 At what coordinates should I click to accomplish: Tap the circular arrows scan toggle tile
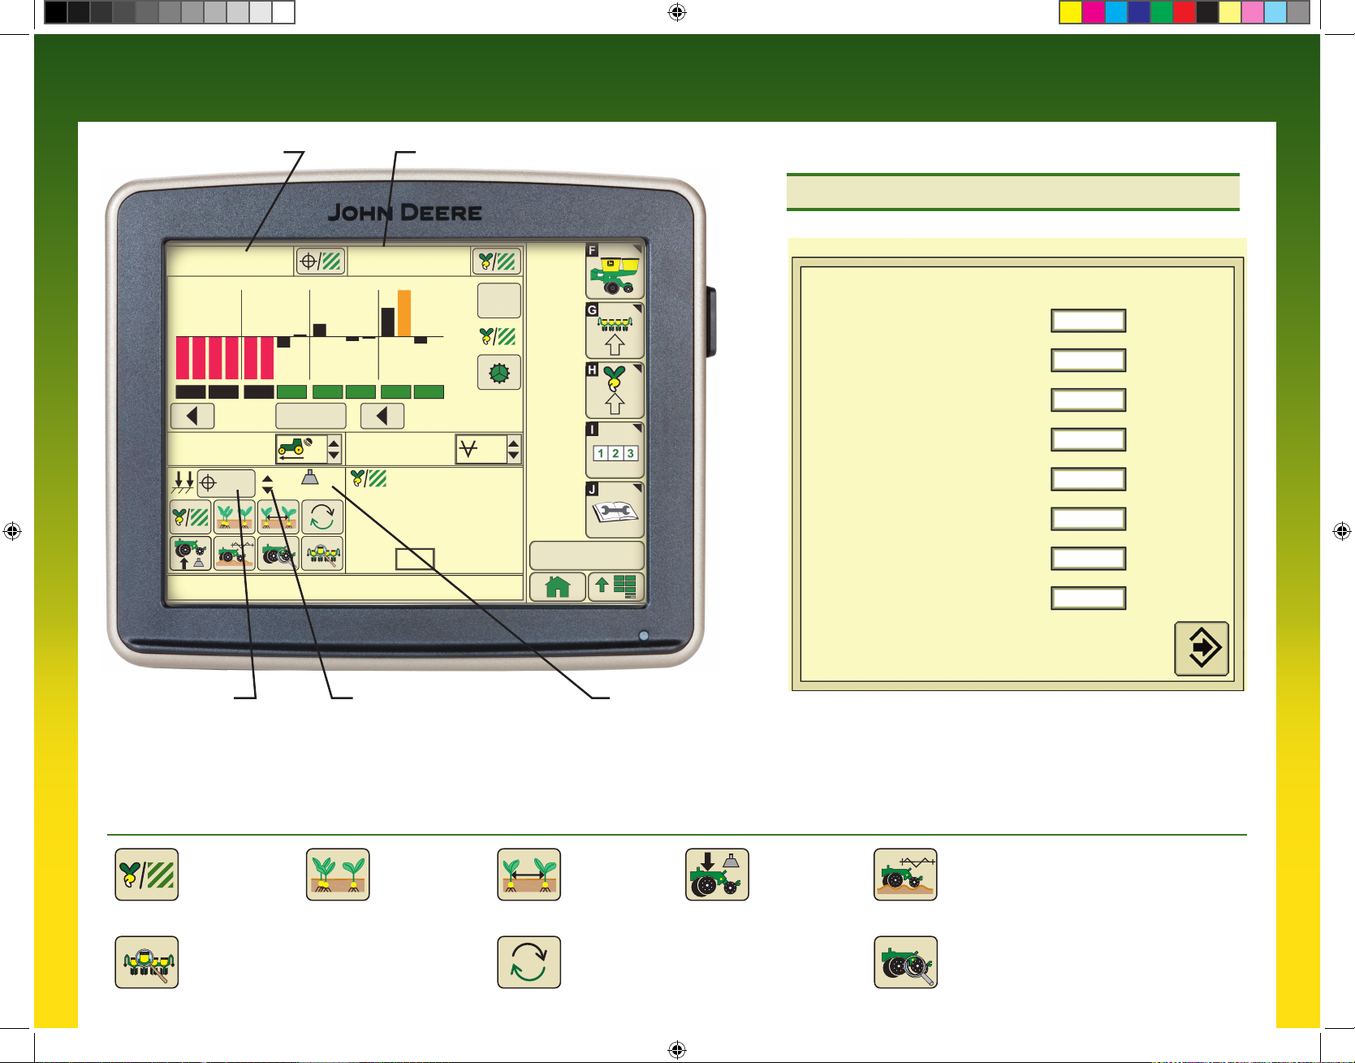[x=322, y=516]
